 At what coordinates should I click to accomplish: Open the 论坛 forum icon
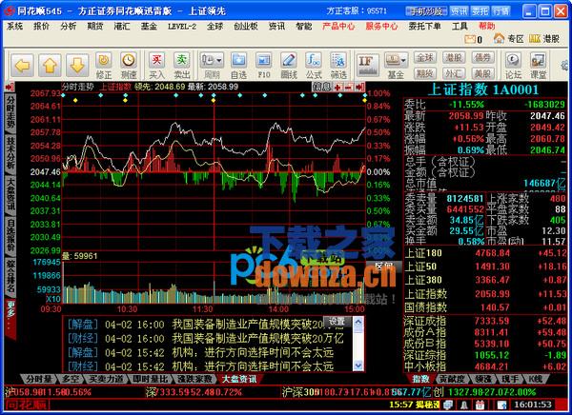pyautogui.click(x=513, y=66)
